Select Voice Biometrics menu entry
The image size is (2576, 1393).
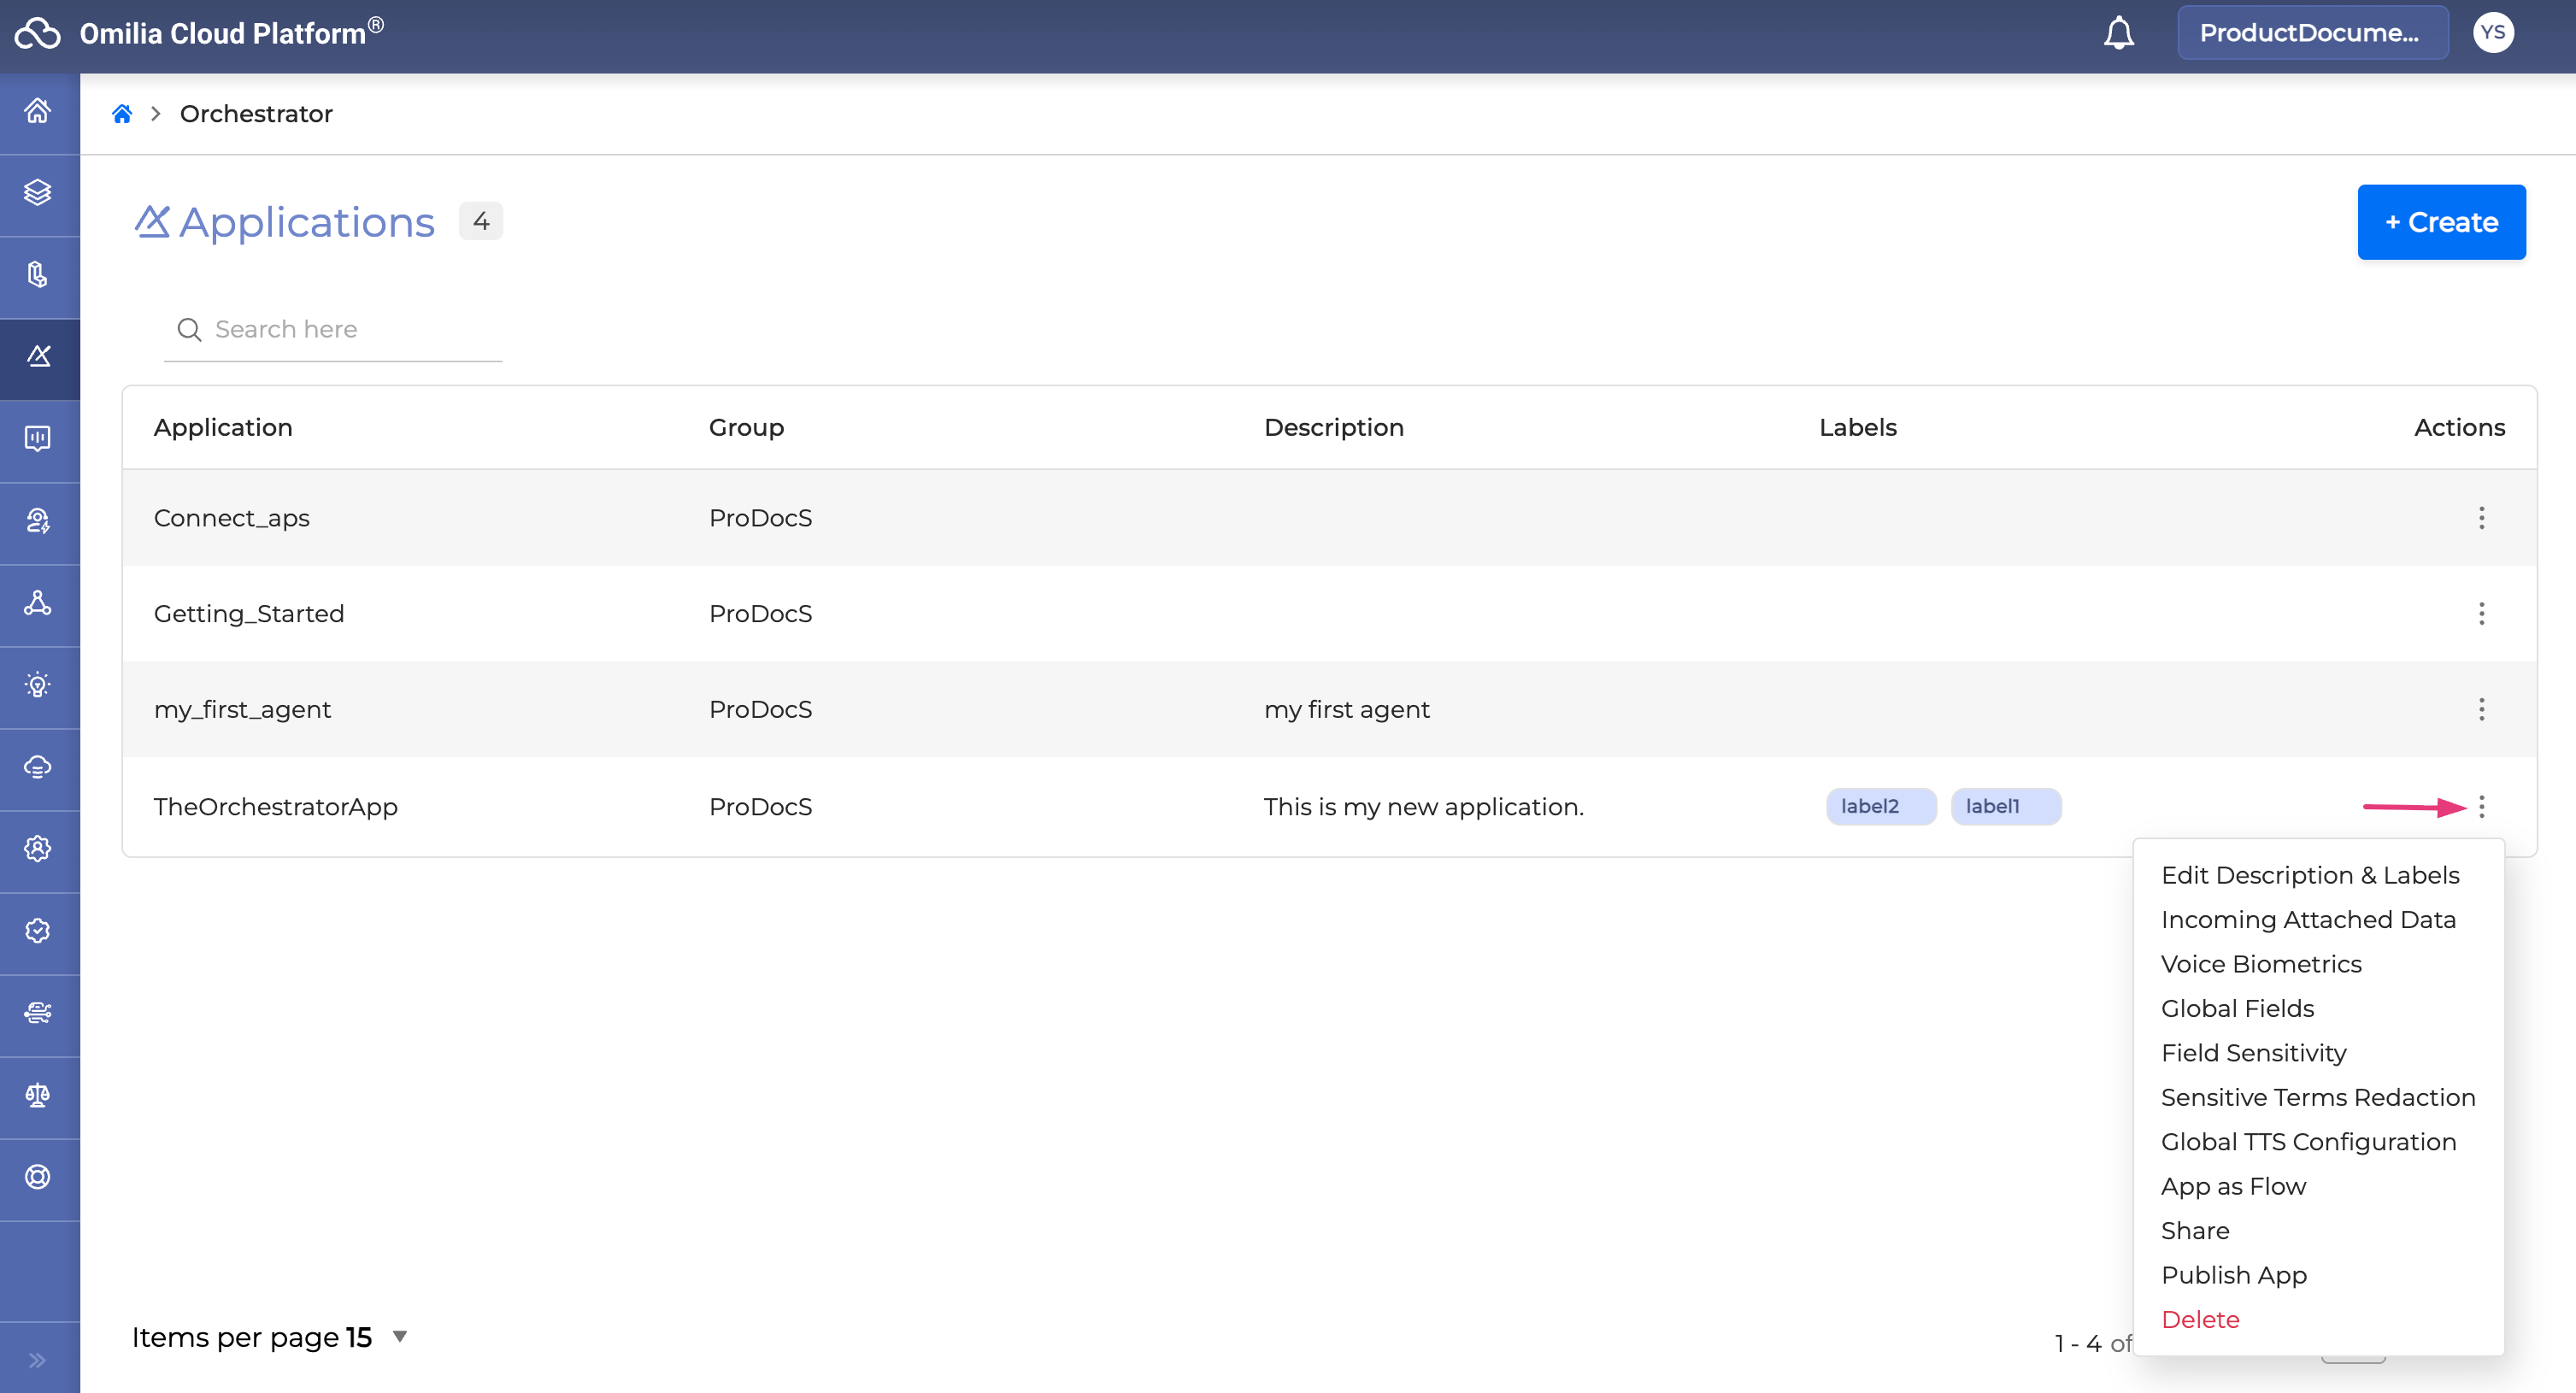coord(2260,964)
